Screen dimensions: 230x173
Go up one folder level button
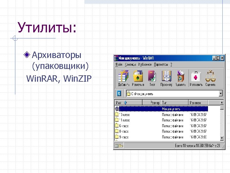[119, 93]
